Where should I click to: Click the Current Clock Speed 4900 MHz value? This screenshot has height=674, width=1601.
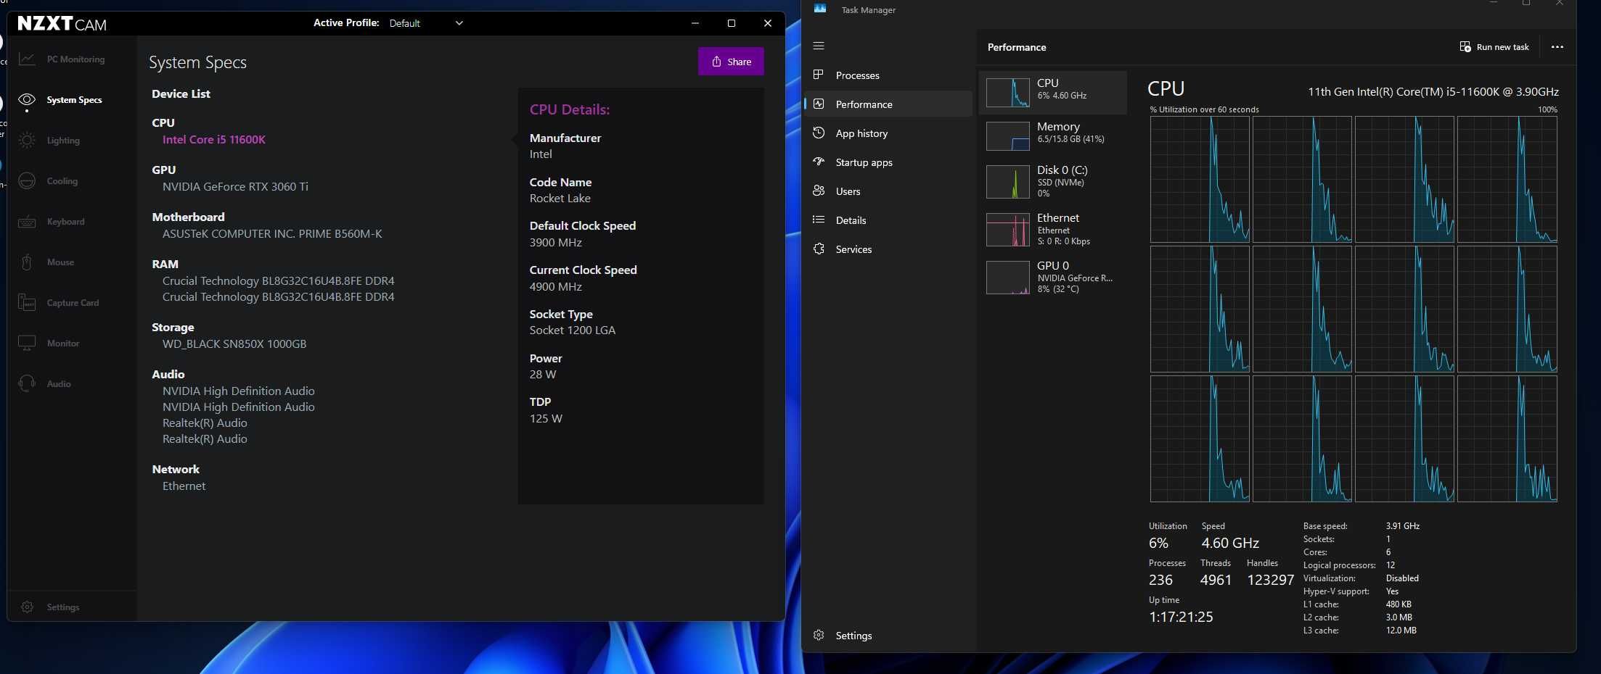click(556, 287)
